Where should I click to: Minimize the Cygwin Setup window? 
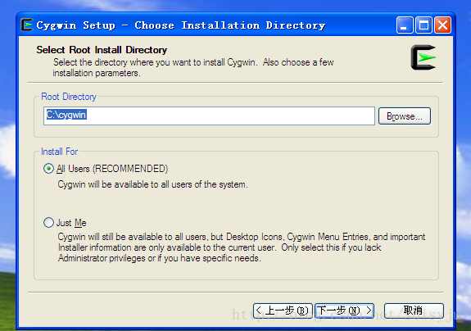(405, 25)
